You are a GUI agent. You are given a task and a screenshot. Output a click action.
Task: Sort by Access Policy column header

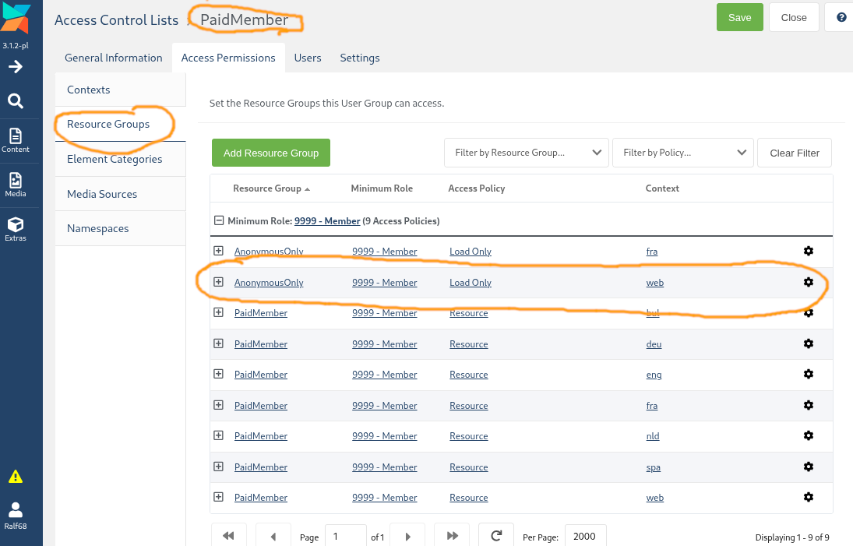tap(477, 188)
